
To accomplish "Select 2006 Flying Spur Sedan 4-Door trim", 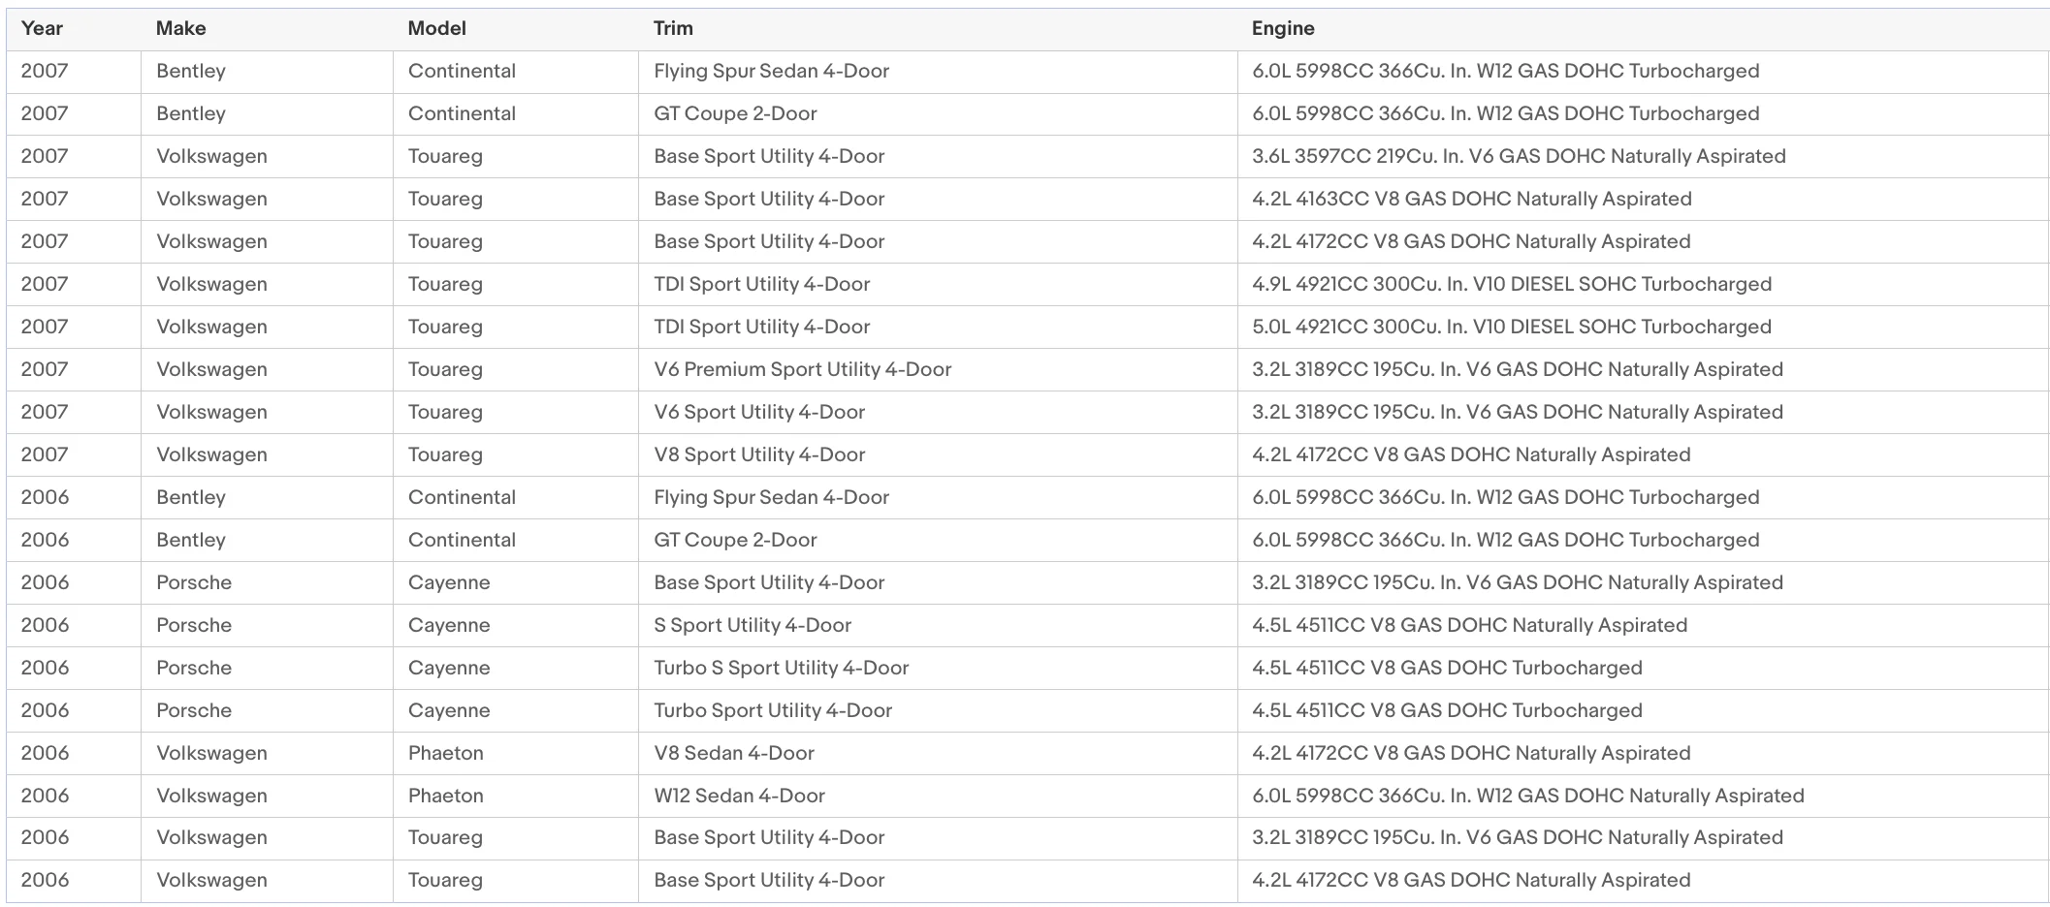I will pos(771,497).
